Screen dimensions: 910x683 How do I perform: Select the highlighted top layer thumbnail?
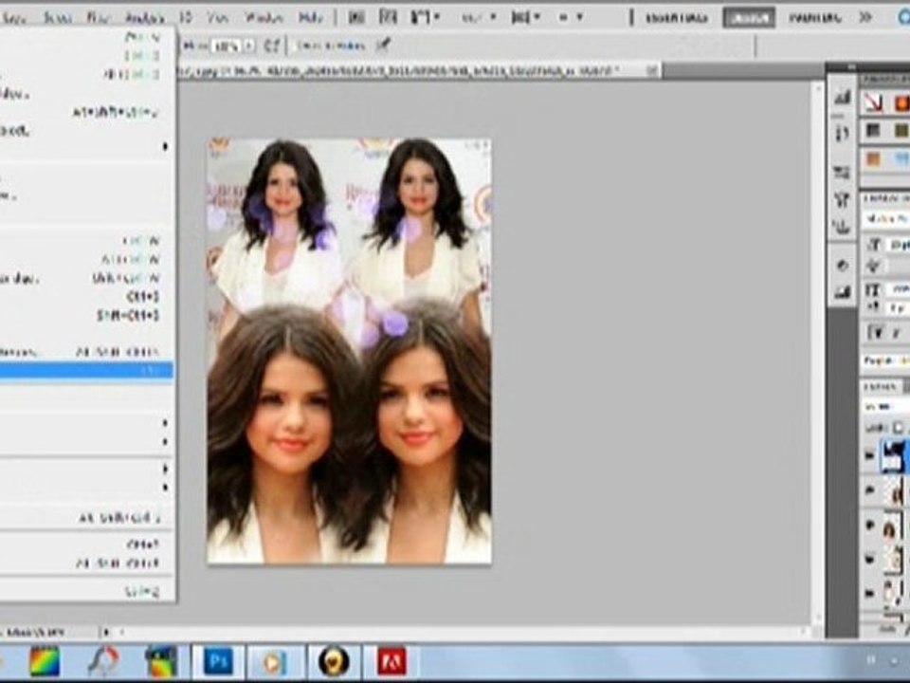point(894,456)
